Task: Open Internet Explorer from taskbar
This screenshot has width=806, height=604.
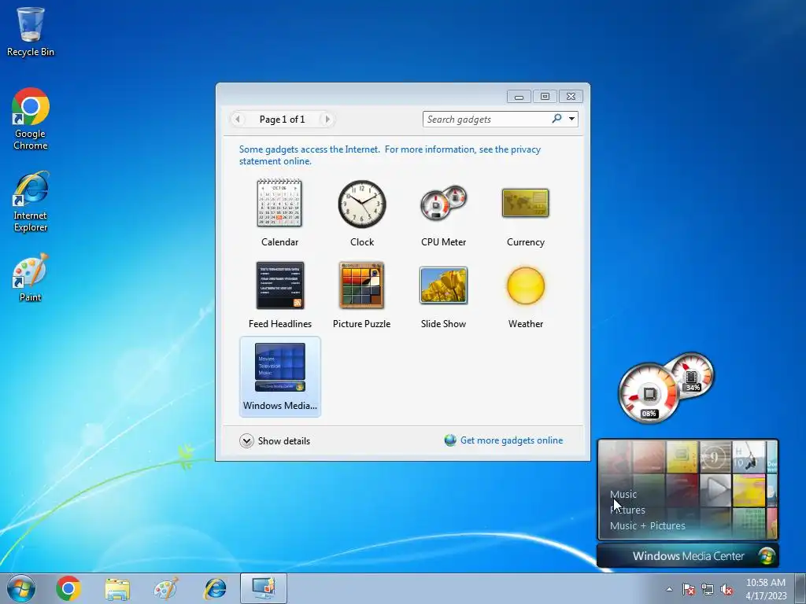Action: (215, 588)
